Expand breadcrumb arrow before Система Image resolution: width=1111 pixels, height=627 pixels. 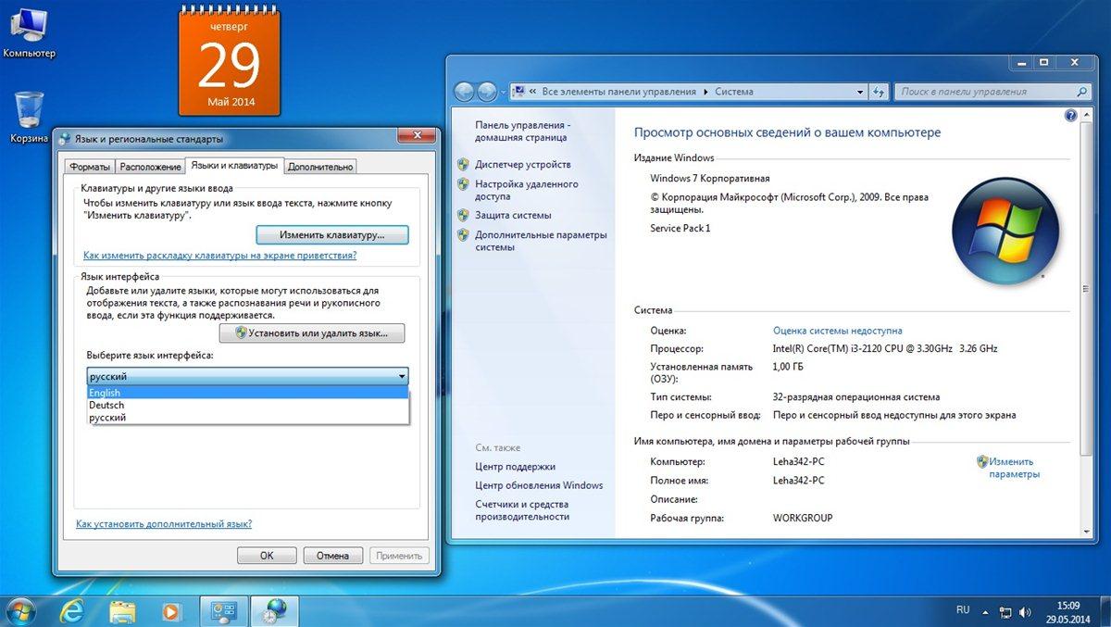click(706, 92)
